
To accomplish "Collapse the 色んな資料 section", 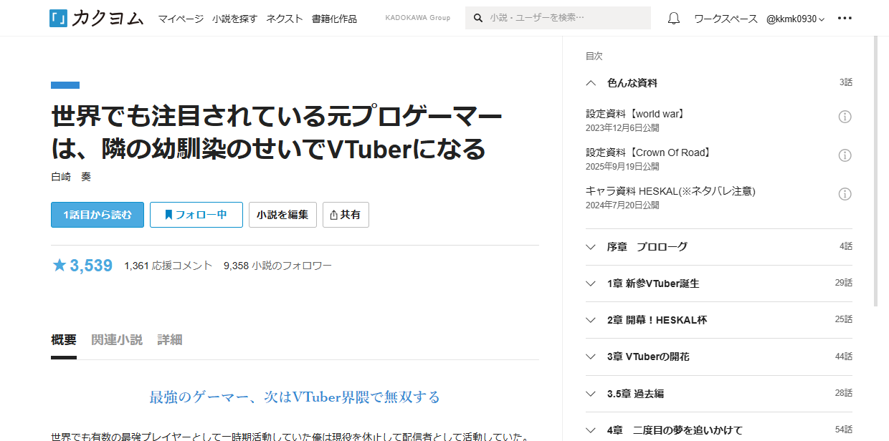I will (x=591, y=83).
